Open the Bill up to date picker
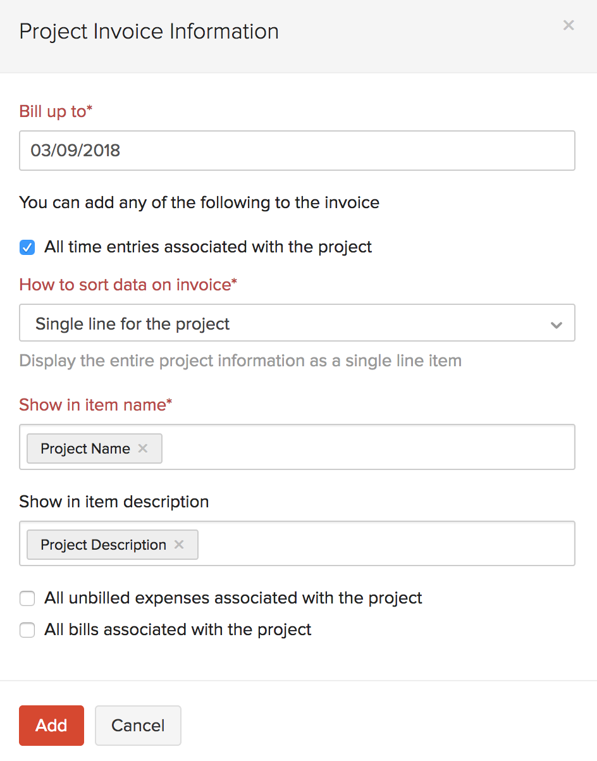597x761 pixels. click(297, 151)
